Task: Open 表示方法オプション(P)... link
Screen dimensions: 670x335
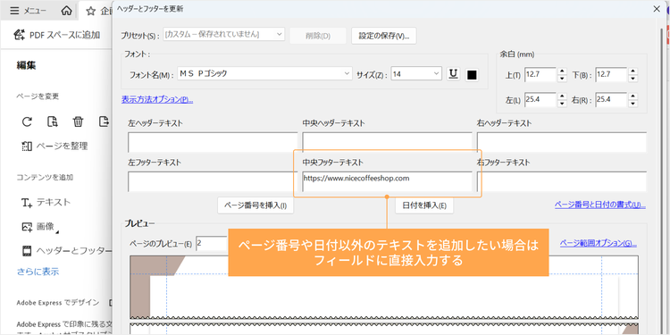Action: [157, 99]
